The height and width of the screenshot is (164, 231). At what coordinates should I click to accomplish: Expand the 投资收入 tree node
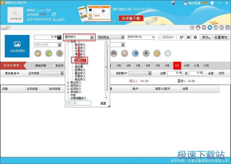68,89
